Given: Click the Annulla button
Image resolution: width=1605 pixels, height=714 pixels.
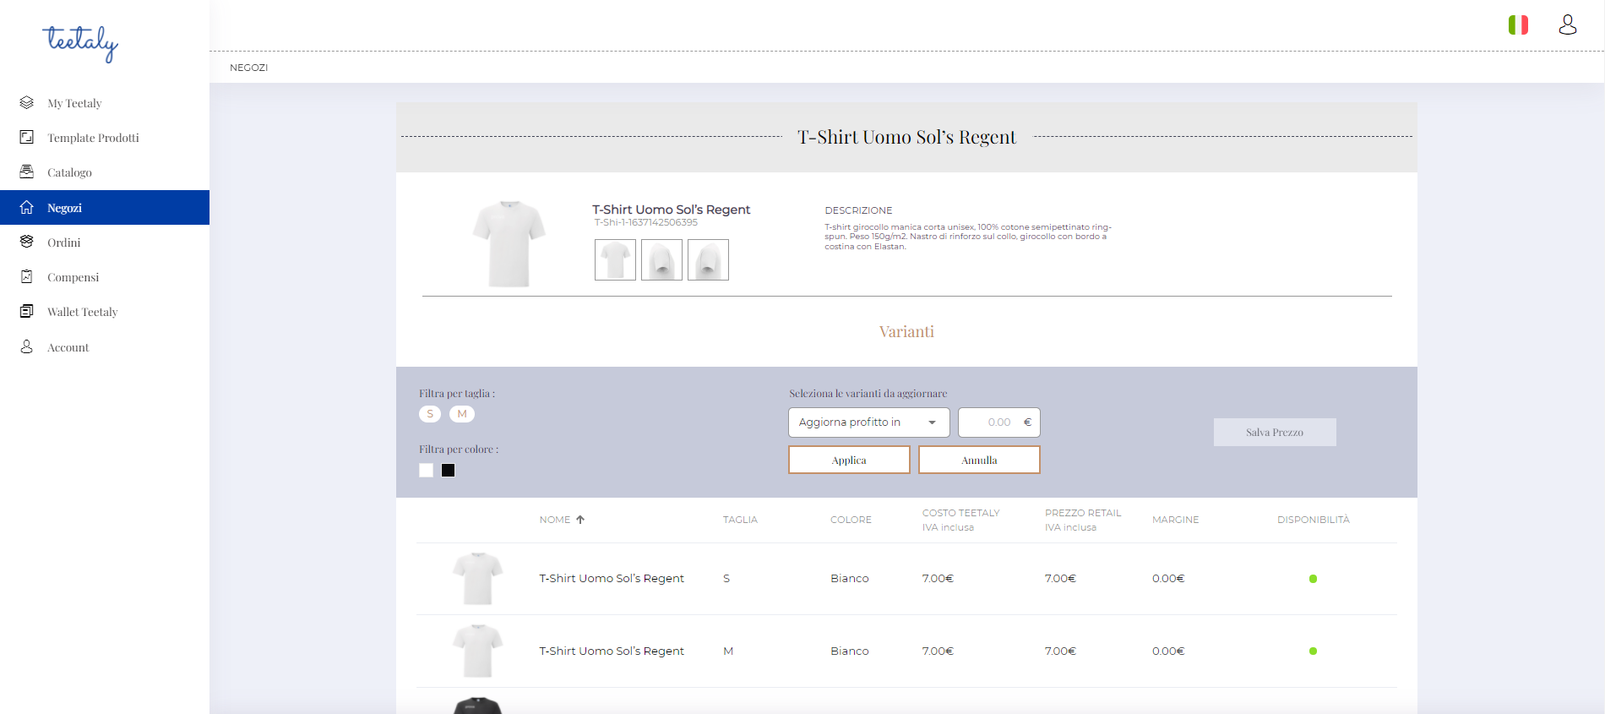Looking at the screenshot, I should [x=979, y=460].
